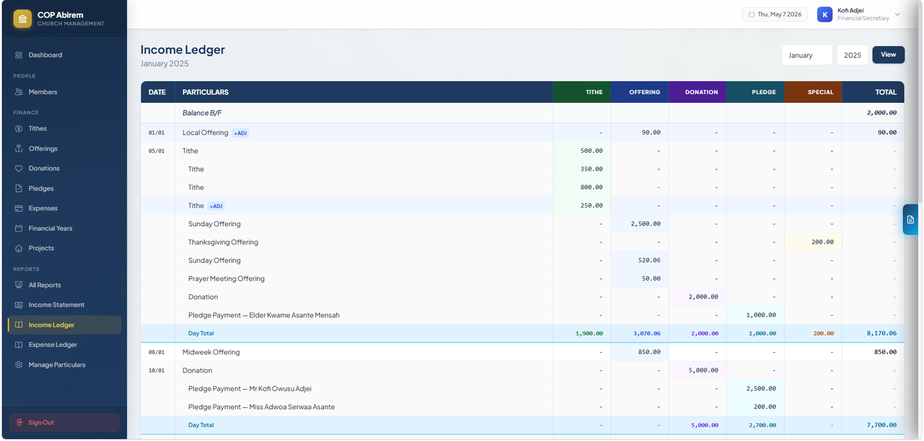The width and height of the screenshot is (924, 441).
Task: Click the Members people icon
Action: click(18, 92)
